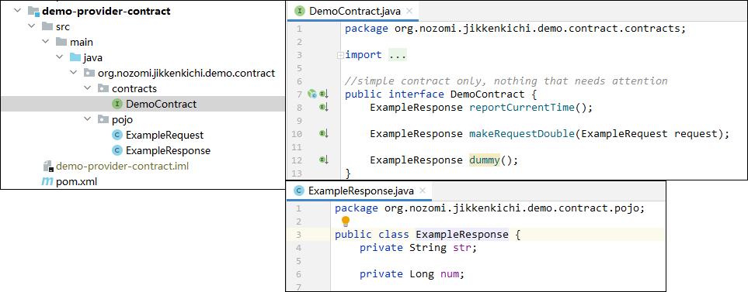Collapse the main folder chevron
The width and height of the screenshot is (748, 292).
click(x=46, y=42)
